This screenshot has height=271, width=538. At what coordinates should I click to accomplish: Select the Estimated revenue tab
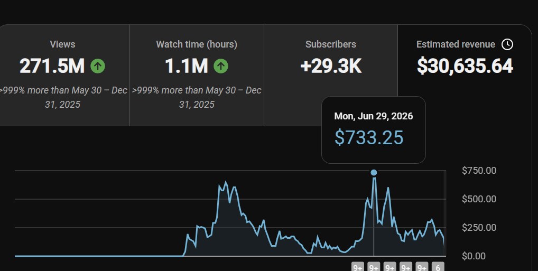tap(465, 75)
